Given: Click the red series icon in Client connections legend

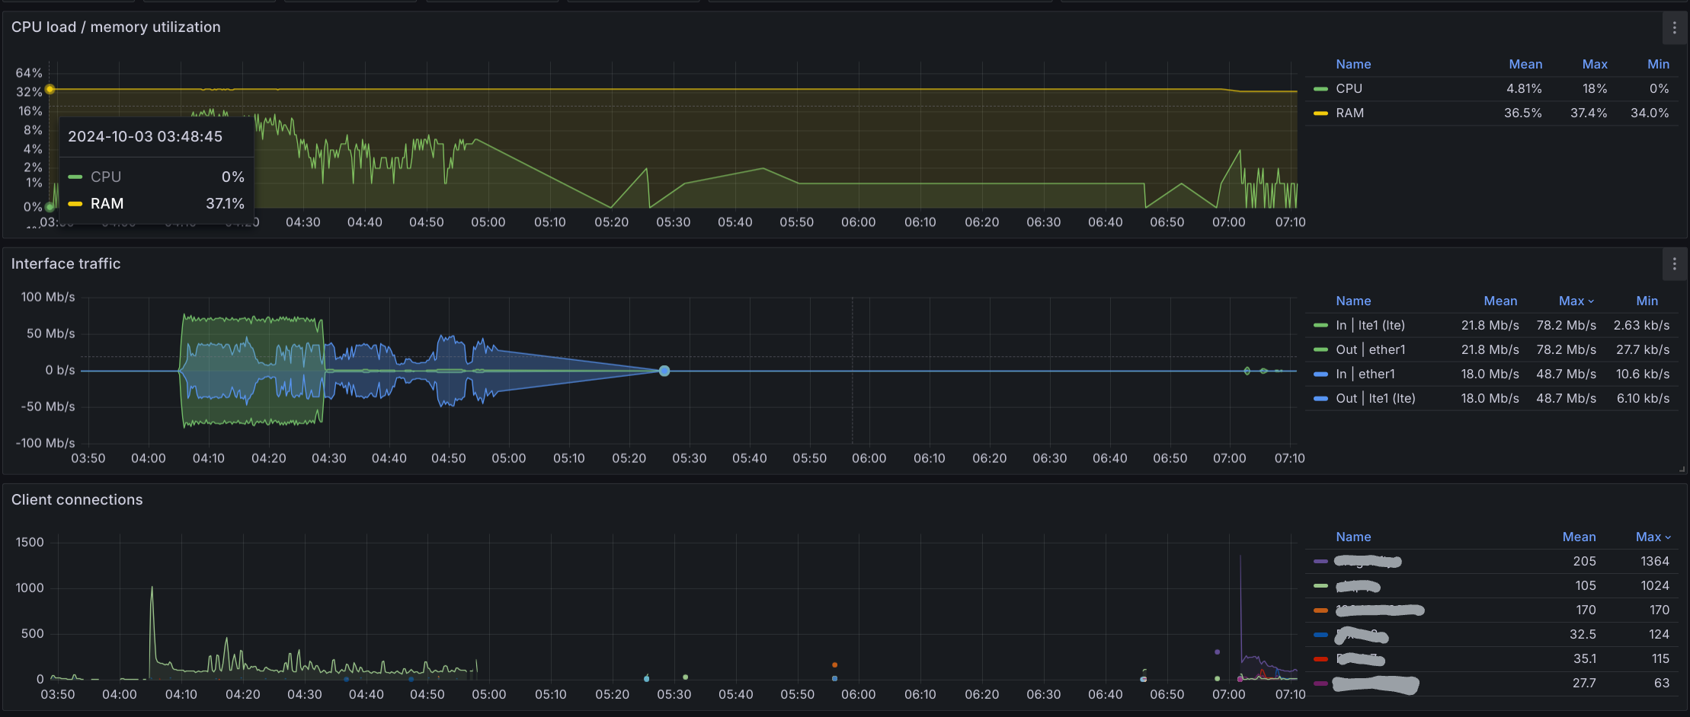Looking at the screenshot, I should point(1320,659).
